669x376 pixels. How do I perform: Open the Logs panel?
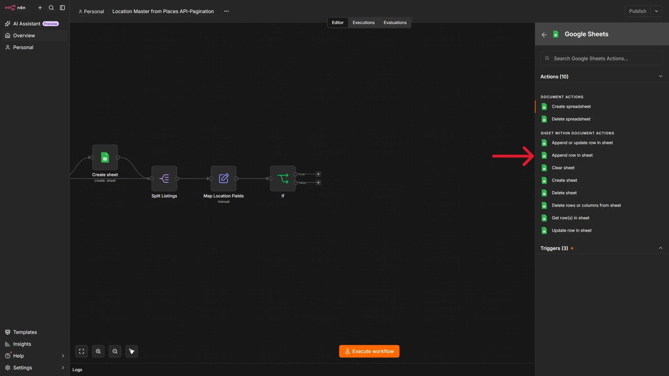click(77, 369)
